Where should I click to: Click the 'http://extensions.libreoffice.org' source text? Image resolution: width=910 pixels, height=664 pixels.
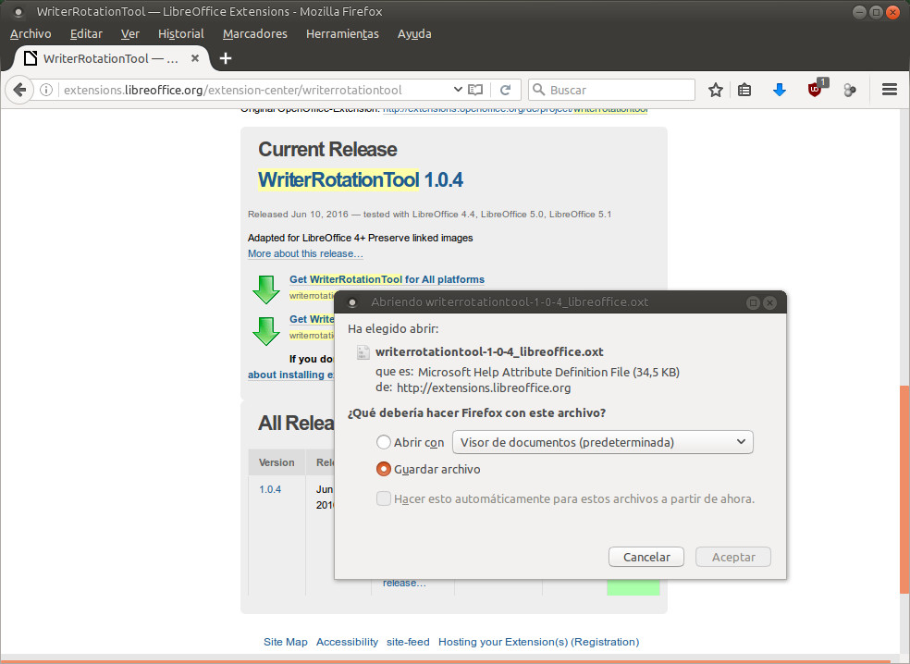click(484, 387)
